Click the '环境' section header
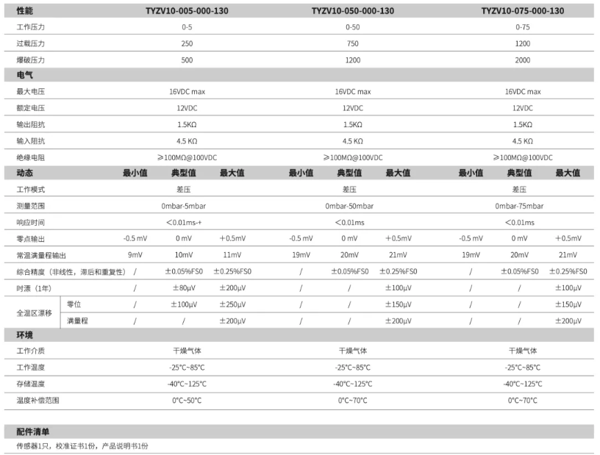The image size is (600, 455). (x=24, y=335)
